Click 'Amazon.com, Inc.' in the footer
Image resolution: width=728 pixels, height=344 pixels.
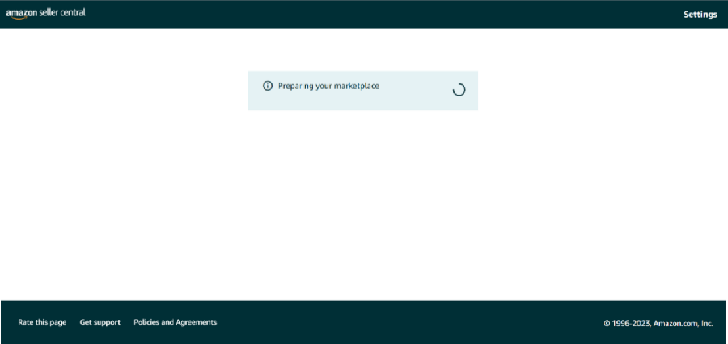[x=683, y=324]
